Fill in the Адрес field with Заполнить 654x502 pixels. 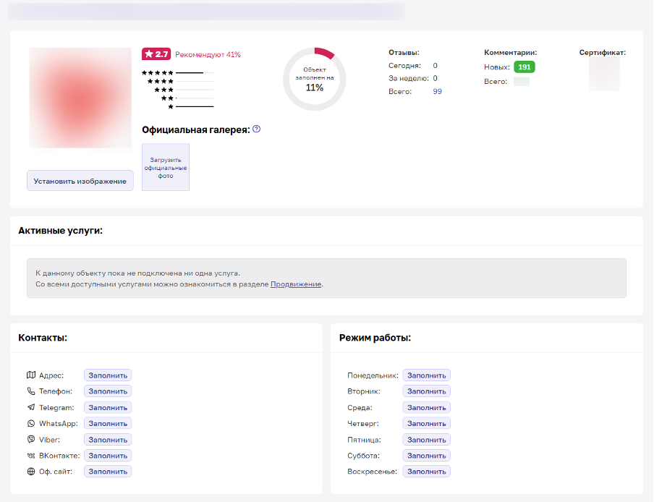(x=108, y=375)
